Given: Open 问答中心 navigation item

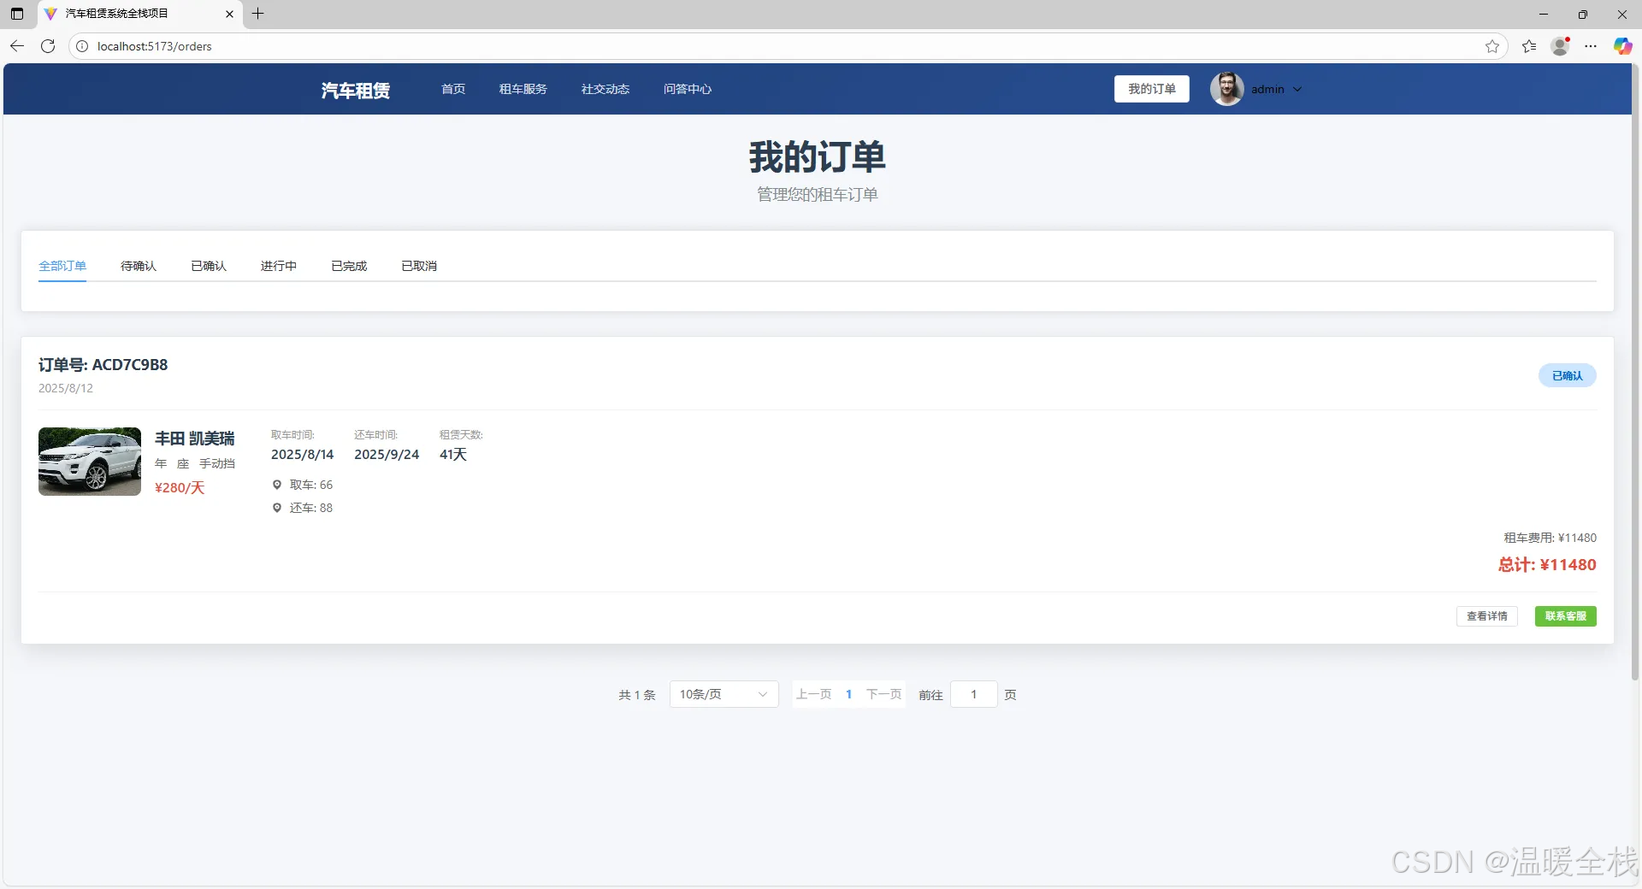Looking at the screenshot, I should pyautogui.click(x=688, y=89).
